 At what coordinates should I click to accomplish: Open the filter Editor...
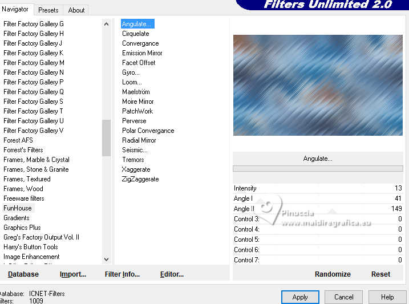click(x=172, y=274)
